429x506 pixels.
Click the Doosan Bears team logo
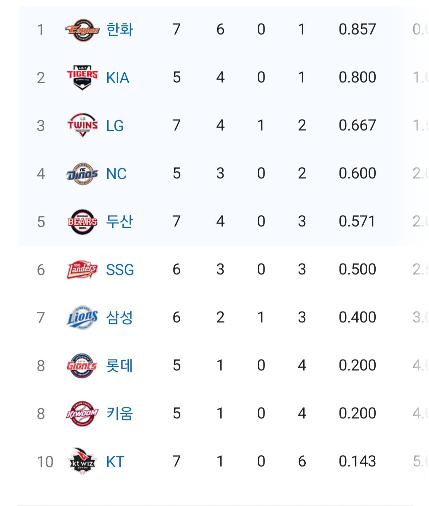tap(82, 222)
